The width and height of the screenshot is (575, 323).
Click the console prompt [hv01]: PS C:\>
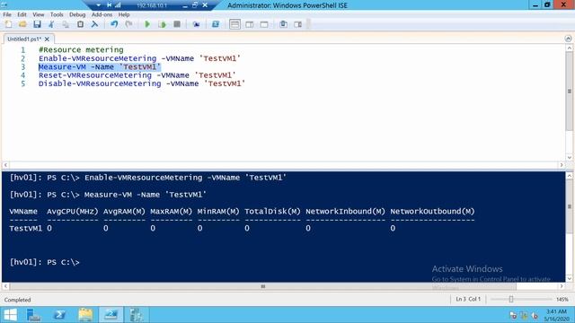[44, 262]
